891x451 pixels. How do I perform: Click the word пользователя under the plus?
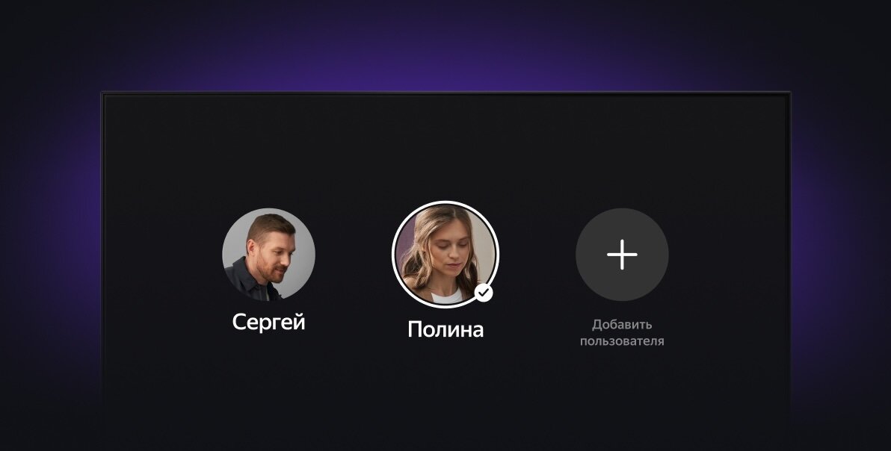[622, 341]
